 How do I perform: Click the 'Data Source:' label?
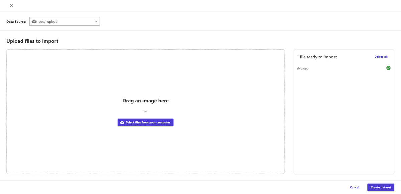point(16,22)
